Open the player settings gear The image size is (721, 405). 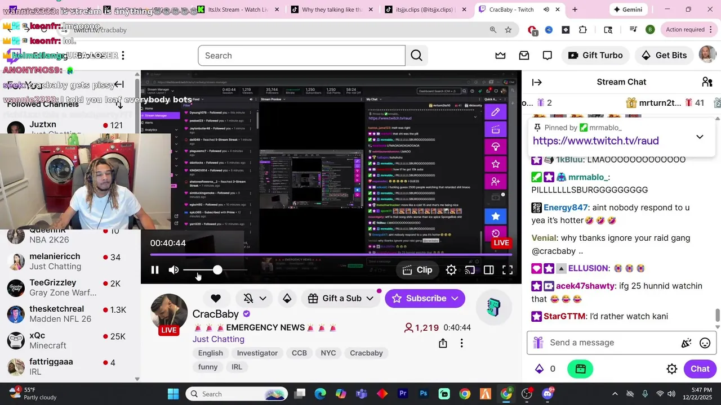pyautogui.click(x=451, y=270)
